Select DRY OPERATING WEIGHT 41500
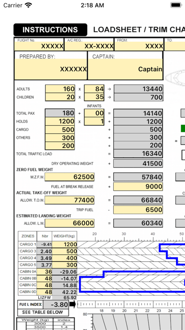Screen dimensions: 185x330 (x=138, y=164)
